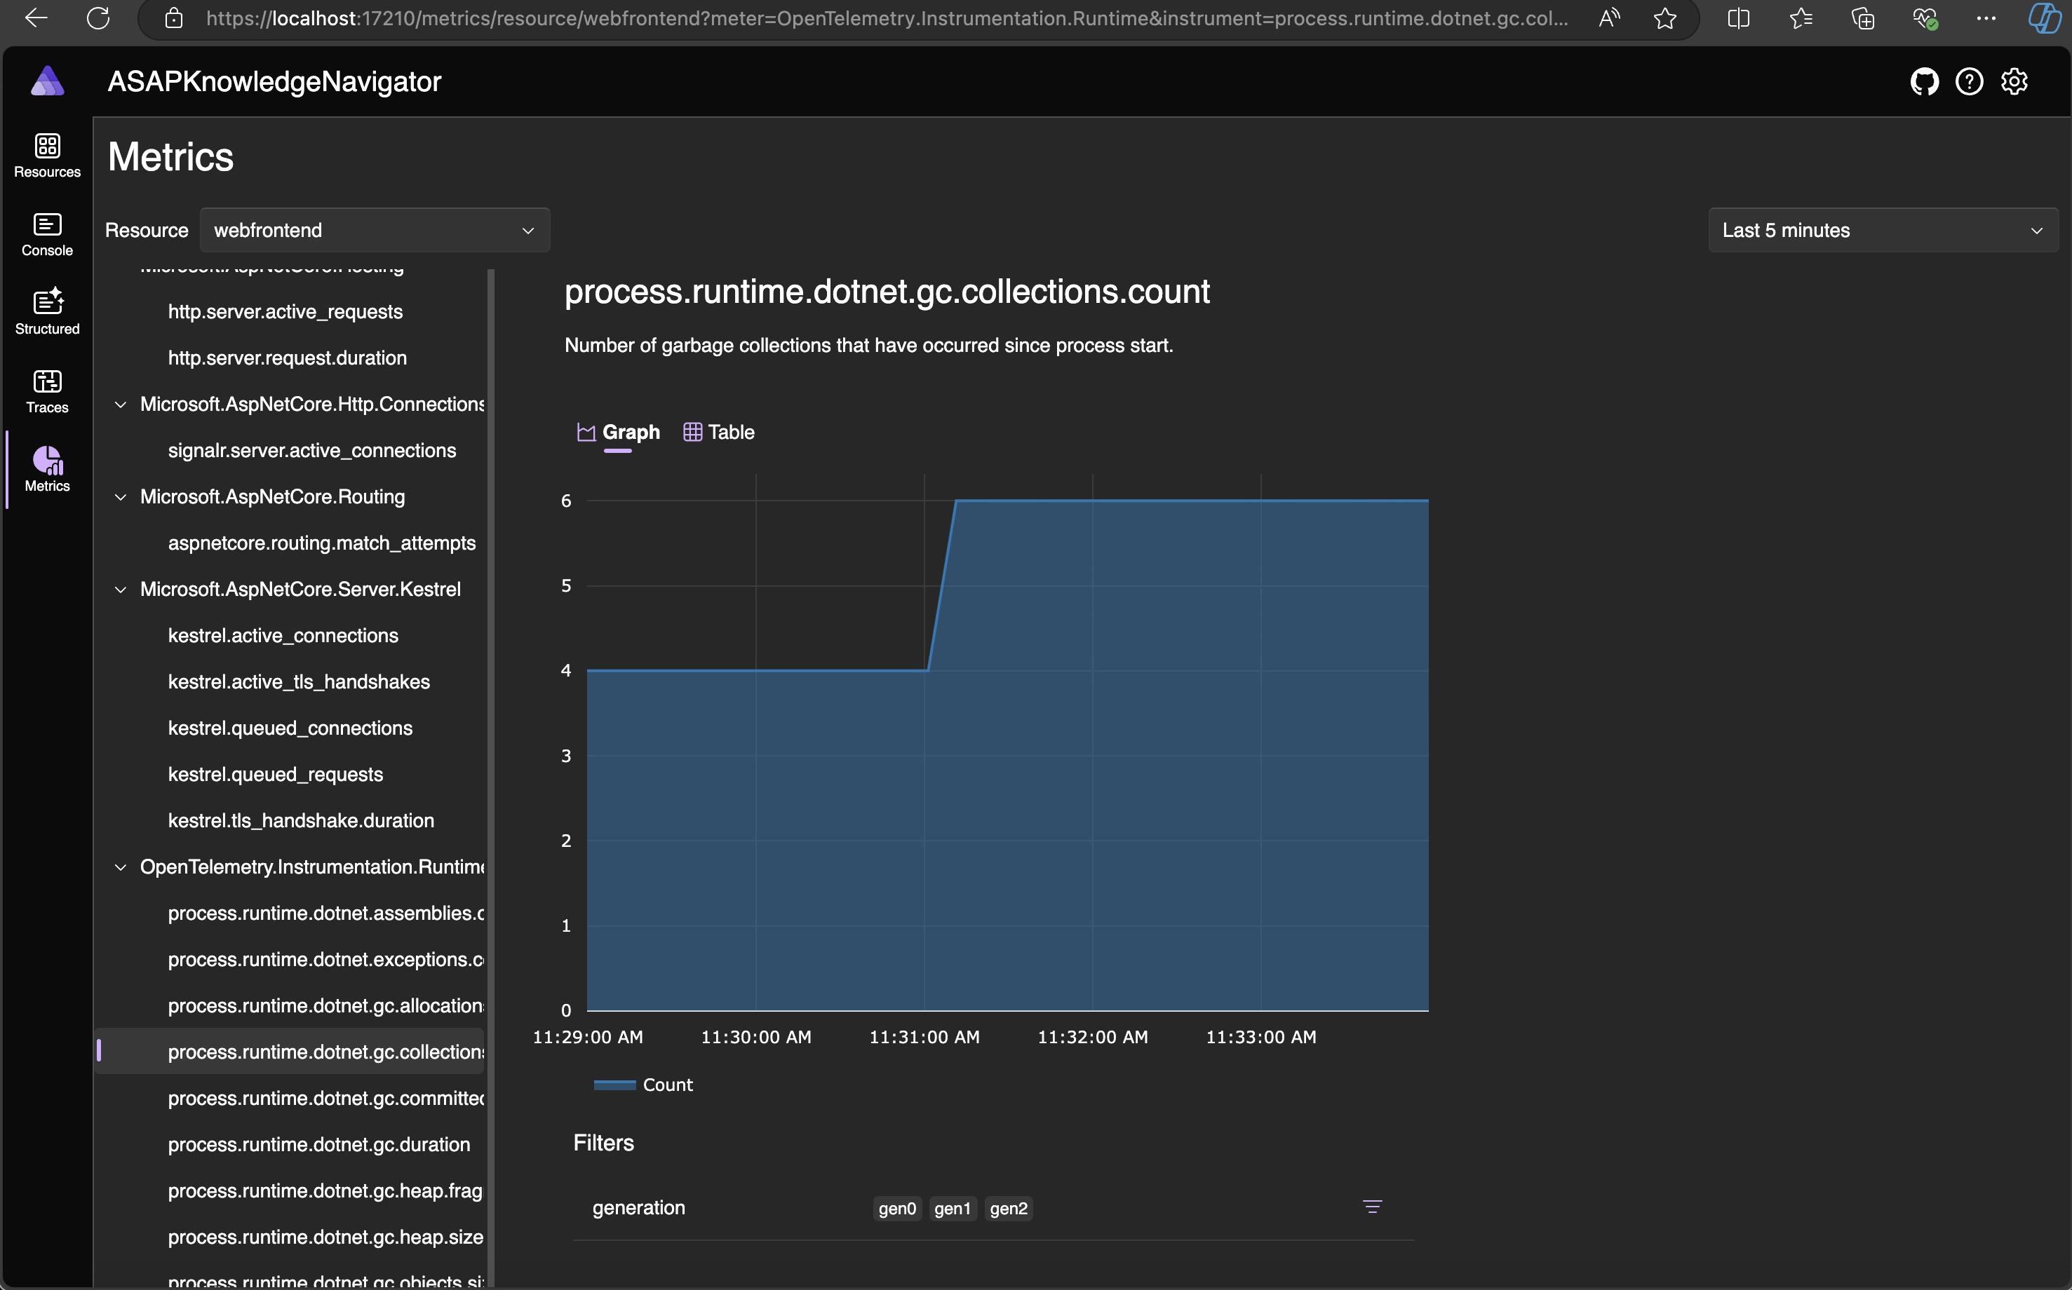Collapse the Microsoft.AspNetCore.Server.Kestrel group
Image resolution: width=2072 pixels, height=1290 pixels.
[x=121, y=590]
